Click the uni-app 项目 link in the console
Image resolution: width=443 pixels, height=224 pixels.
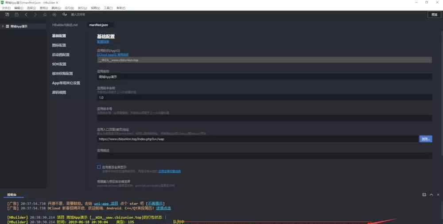pyautogui.click(x=106, y=203)
